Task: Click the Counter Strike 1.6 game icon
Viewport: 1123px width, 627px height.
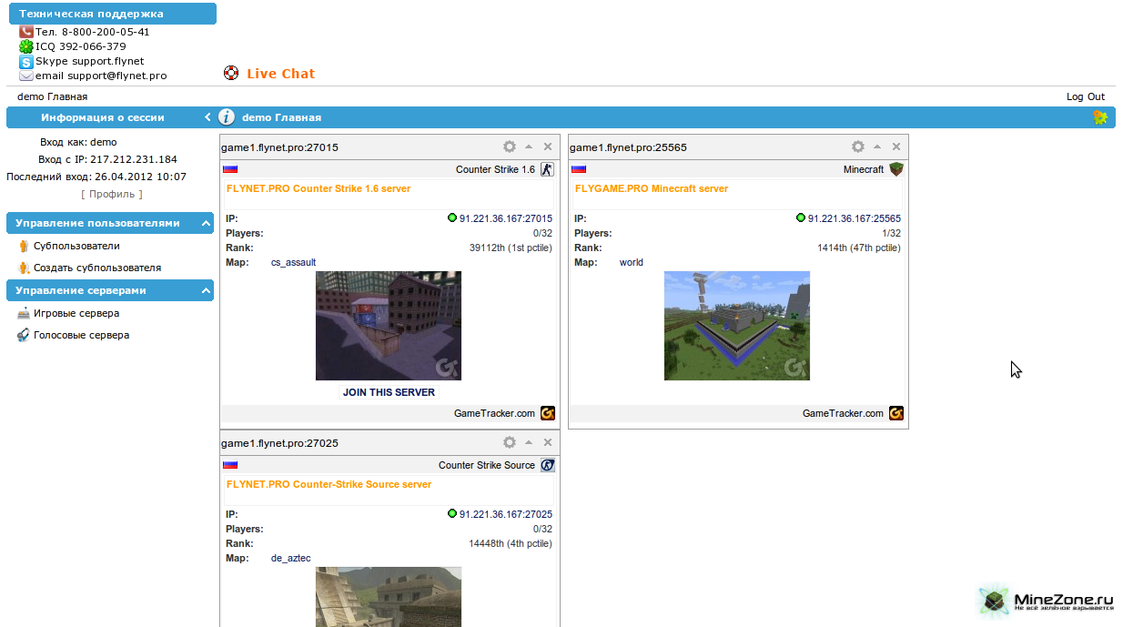Action: [547, 169]
